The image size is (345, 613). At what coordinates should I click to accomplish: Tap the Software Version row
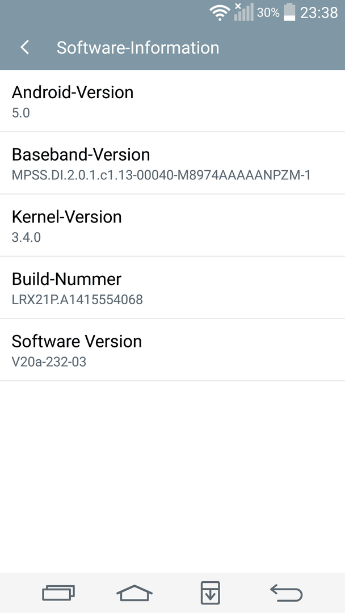172,350
